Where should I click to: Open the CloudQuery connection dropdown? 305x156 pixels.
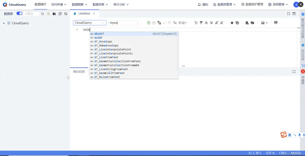click(90, 23)
